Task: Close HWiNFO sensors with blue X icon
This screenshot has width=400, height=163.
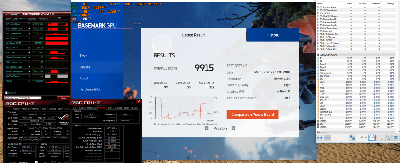Action: [396, 138]
